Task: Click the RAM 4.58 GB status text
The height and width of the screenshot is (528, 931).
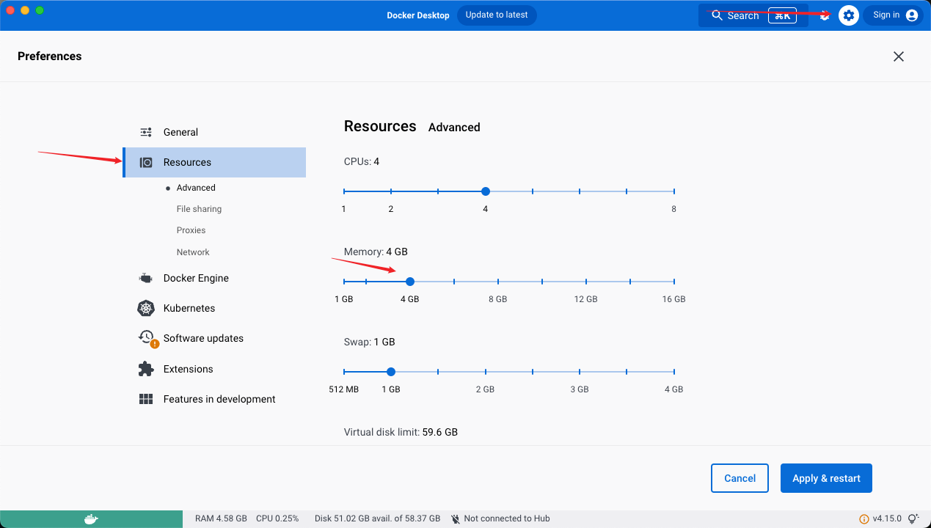Action: 221,518
